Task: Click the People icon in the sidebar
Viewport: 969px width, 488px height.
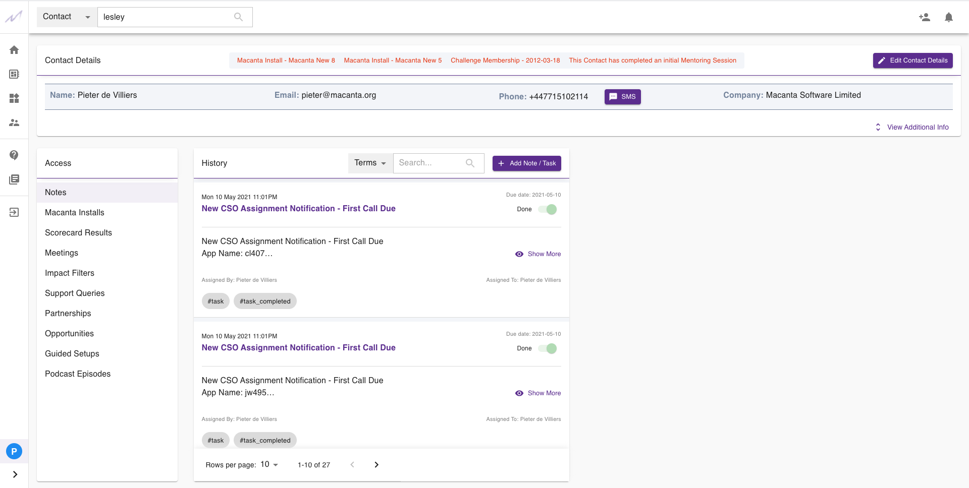Action: 14,123
